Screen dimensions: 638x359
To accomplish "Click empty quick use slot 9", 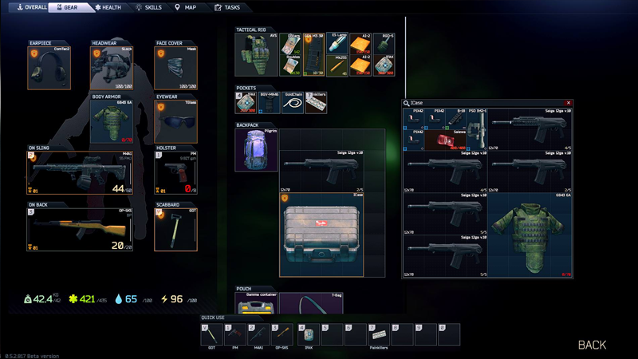I will coord(426,334).
